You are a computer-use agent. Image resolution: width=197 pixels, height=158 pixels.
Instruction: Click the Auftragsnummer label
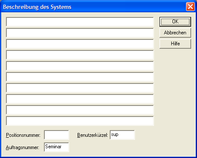tap(22, 147)
